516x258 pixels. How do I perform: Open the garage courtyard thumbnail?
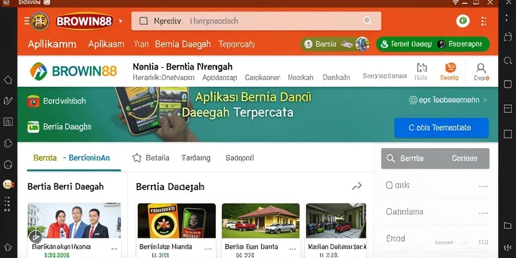[x=336, y=221]
